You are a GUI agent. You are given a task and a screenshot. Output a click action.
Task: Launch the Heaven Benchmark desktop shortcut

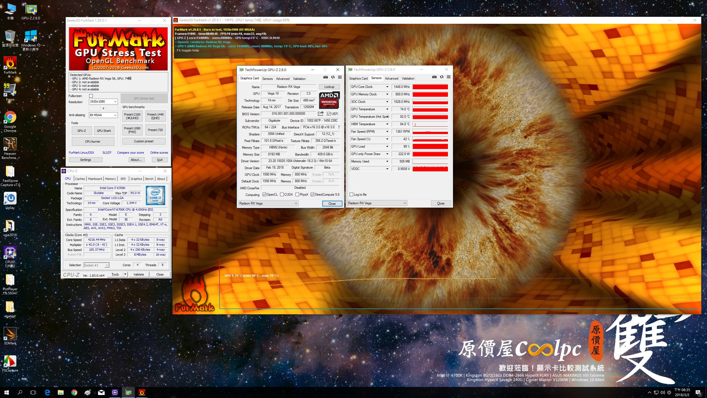(10, 149)
